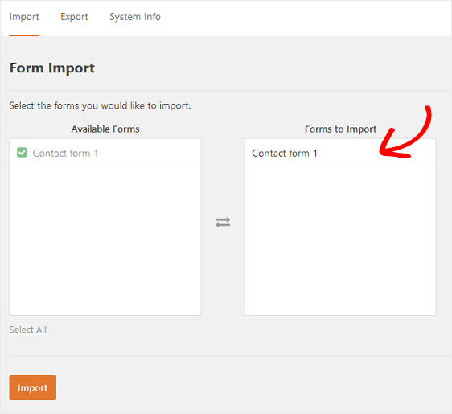Click the divider line below Form Import heading
Viewport: 452px width, 414px height.
230,91
